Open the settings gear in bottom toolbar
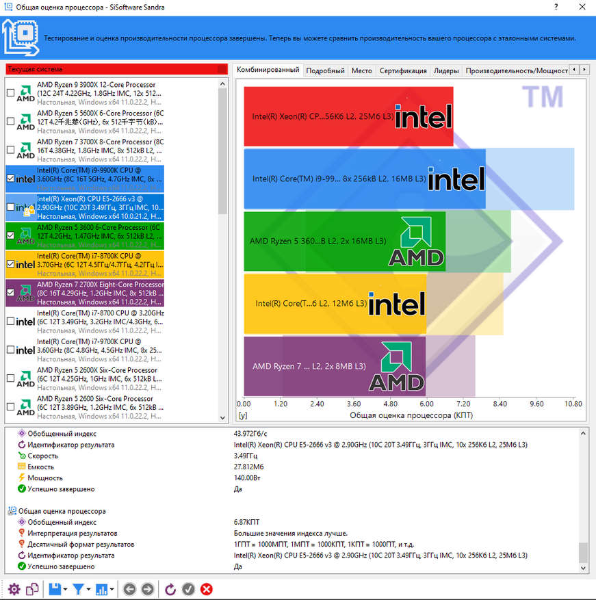596x600 pixels. pos(14,589)
